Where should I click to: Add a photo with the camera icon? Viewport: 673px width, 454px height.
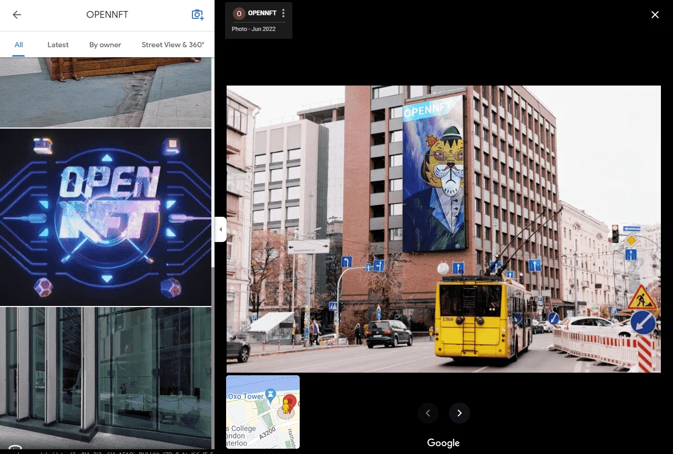[x=198, y=15]
